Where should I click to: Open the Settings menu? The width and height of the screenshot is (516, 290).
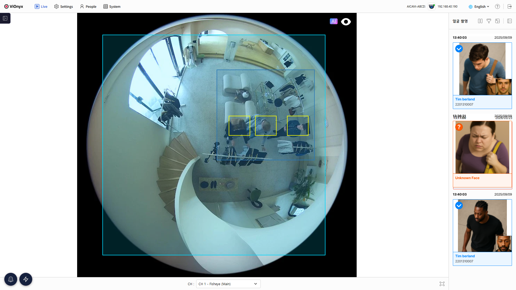pyautogui.click(x=63, y=6)
